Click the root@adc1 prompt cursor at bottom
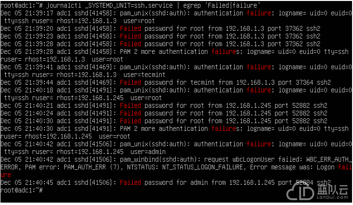353x205 pixels. pos(21,191)
